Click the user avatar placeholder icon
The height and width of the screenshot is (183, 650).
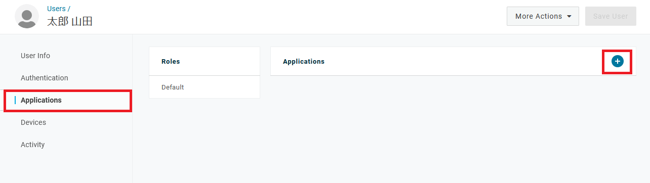[x=27, y=16]
